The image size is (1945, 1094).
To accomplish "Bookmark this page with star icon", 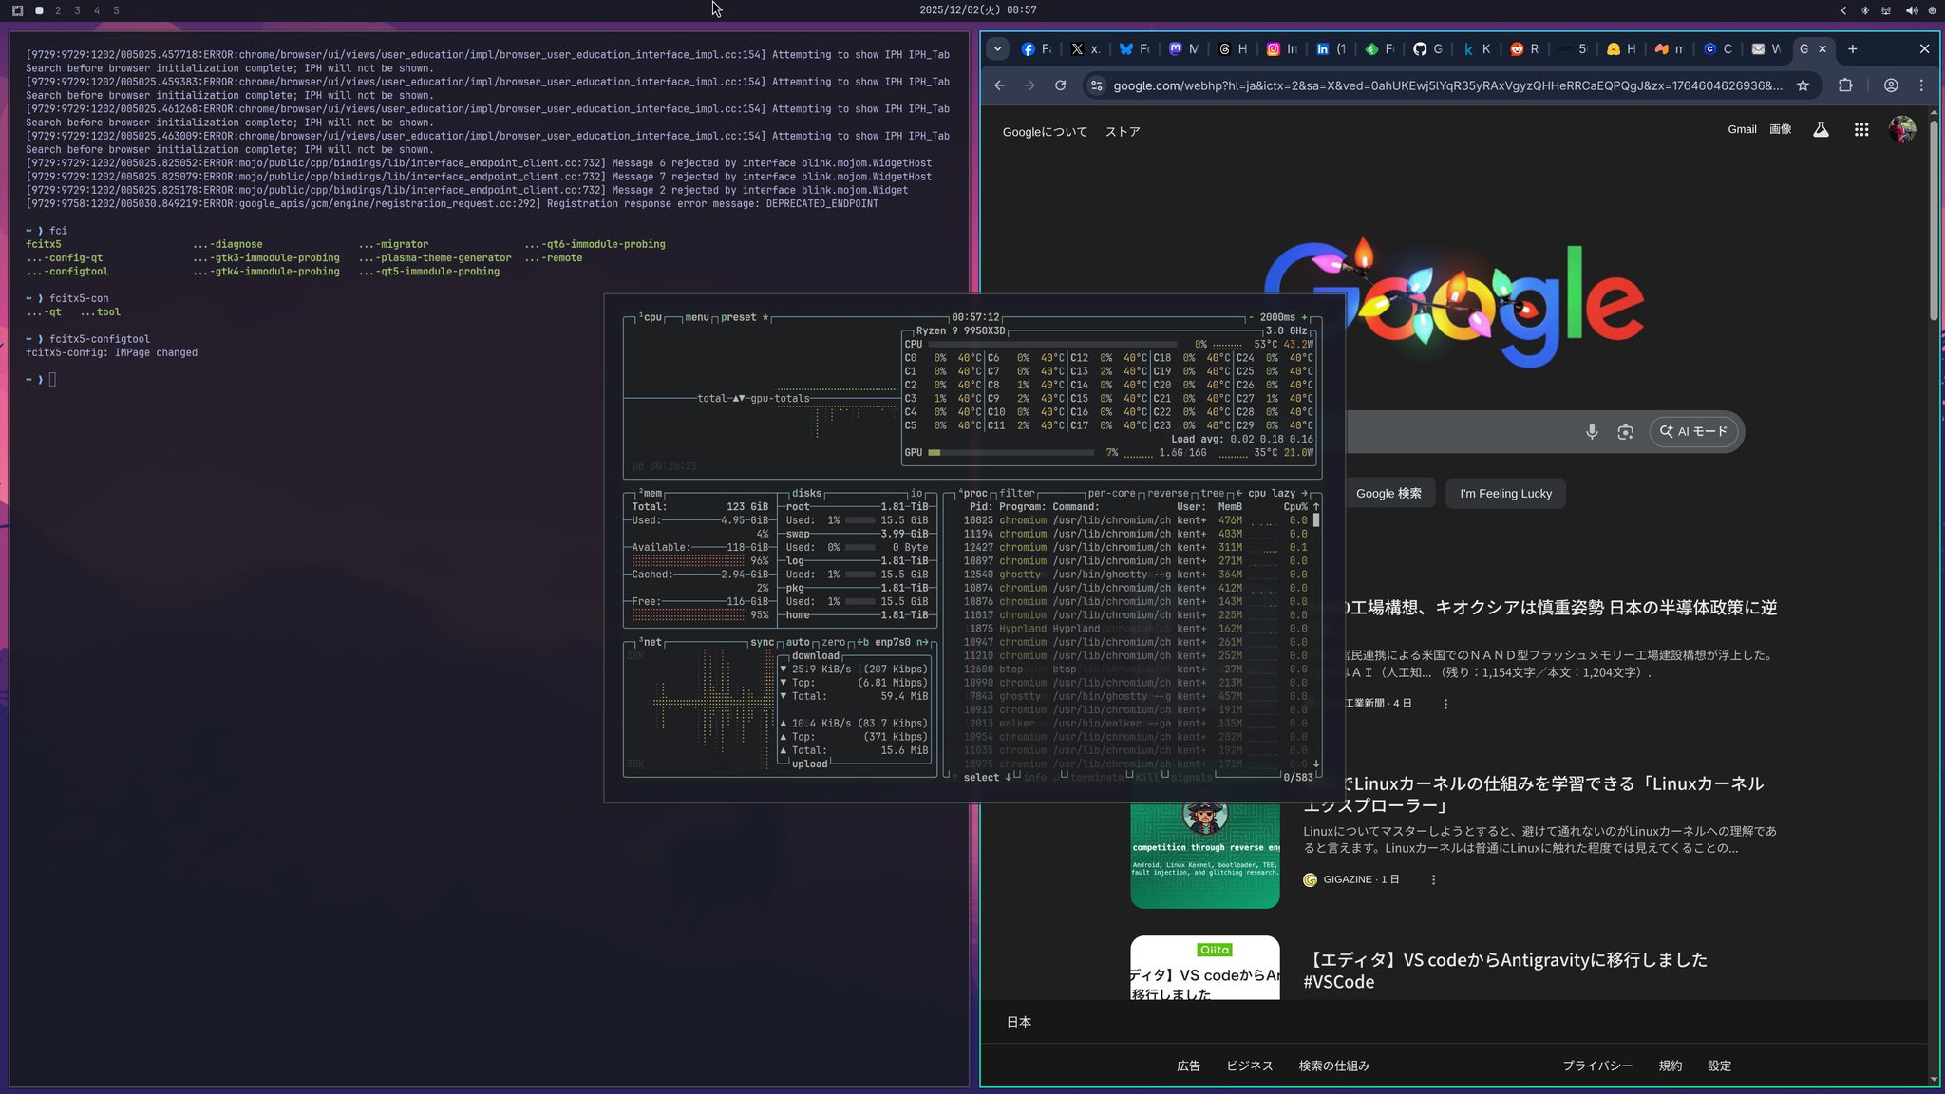I will 1803,85.
